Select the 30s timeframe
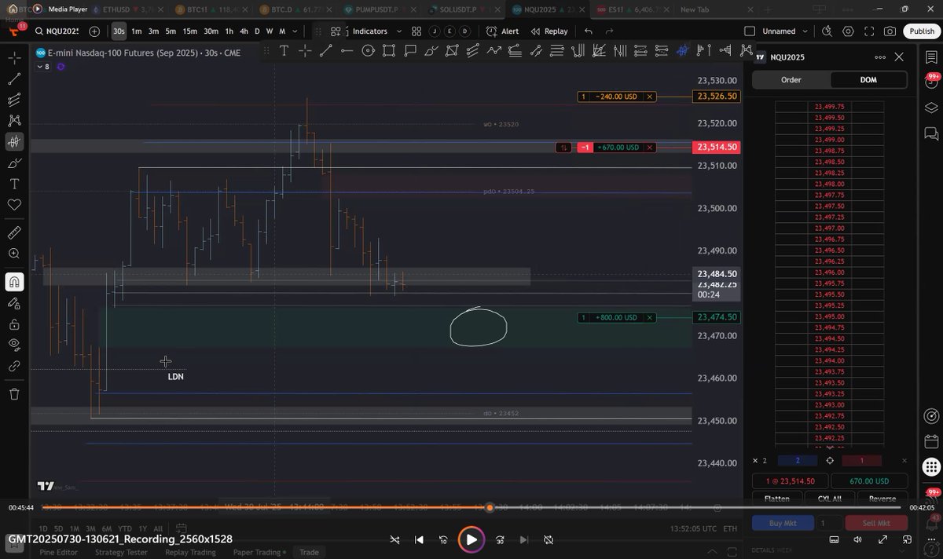This screenshot has width=943, height=559. (x=119, y=31)
